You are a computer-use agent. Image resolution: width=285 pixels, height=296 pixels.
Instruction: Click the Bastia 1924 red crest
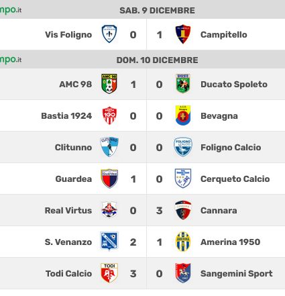[109, 115]
